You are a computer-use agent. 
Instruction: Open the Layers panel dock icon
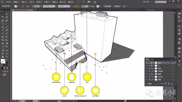coord(179,61)
